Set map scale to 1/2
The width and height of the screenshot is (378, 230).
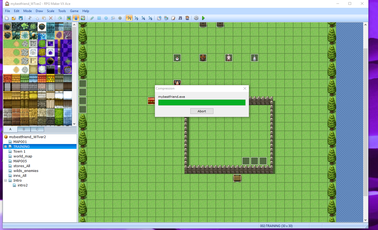click(136, 18)
